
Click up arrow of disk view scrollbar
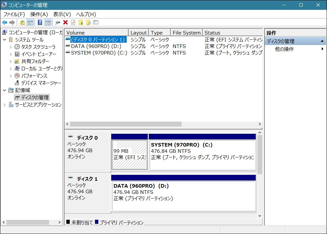click(260, 132)
